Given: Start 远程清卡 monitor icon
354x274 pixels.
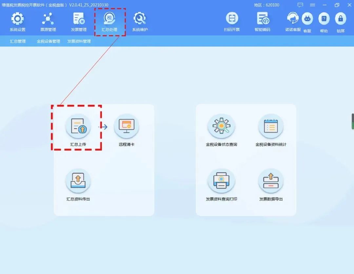Looking at the screenshot, I should tap(127, 126).
